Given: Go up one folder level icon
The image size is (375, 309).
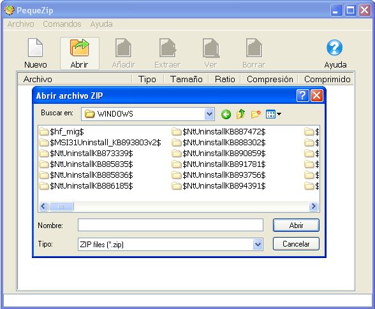Looking at the screenshot, I should (240, 114).
